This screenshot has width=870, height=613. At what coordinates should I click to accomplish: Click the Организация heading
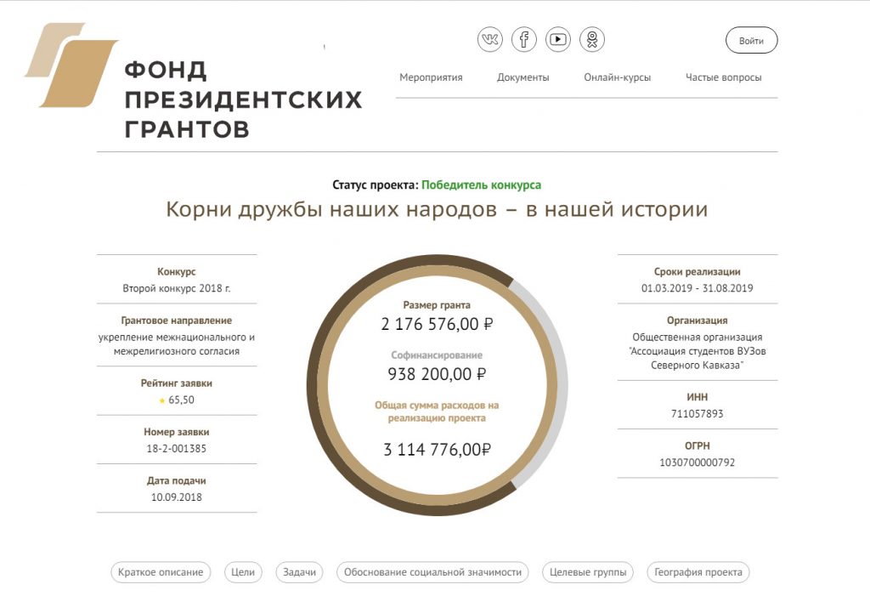(698, 321)
